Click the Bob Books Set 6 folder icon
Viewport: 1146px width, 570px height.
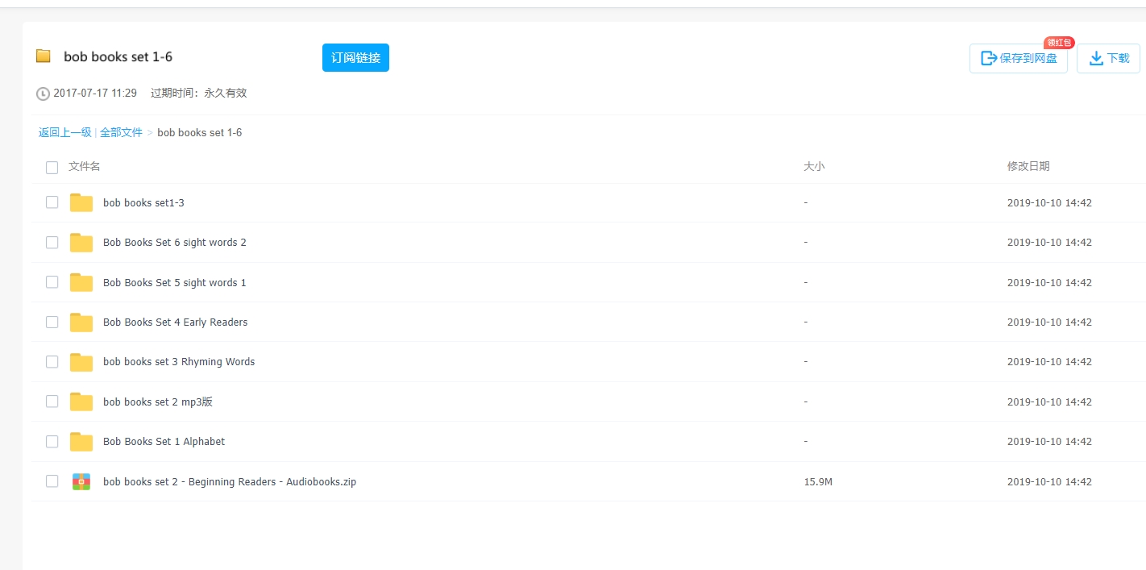[81, 243]
